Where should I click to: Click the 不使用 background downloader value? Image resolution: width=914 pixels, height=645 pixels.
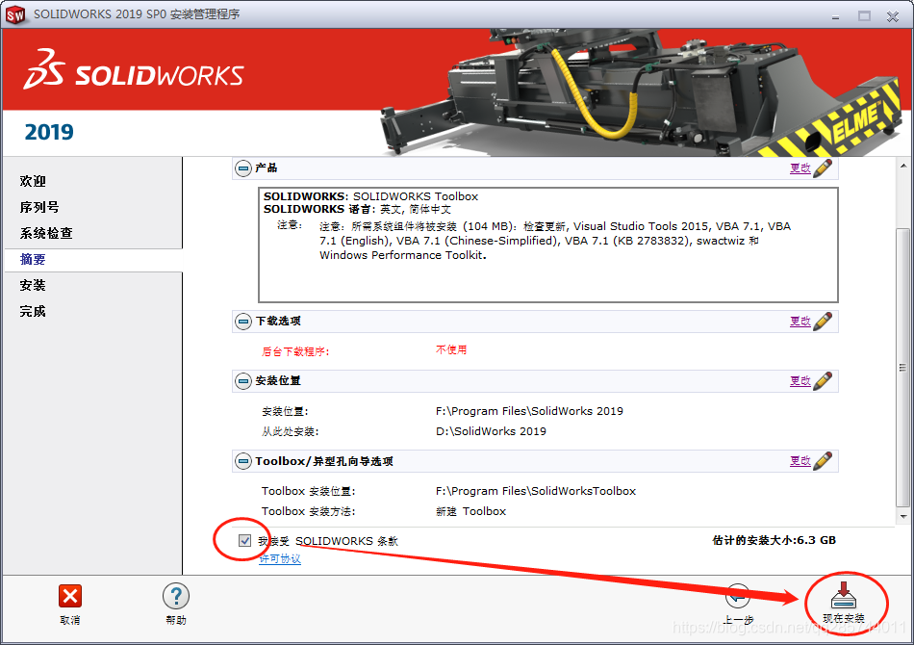[451, 349]
